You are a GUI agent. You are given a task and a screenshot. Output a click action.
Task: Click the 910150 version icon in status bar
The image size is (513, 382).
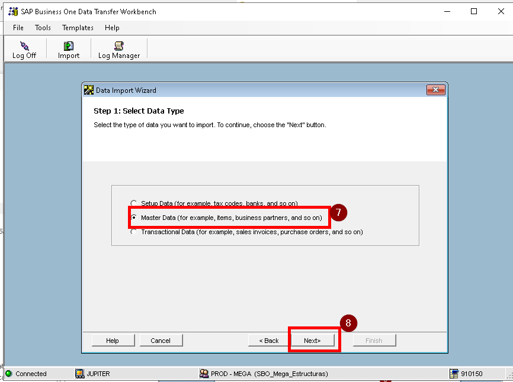click(454, 374)
